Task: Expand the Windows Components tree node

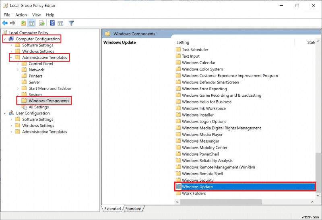Action: pyautogui.click(x=18, y=101)
